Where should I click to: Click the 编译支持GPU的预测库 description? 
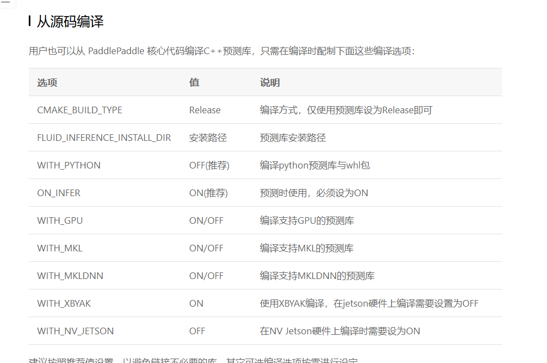pos(307,220)
